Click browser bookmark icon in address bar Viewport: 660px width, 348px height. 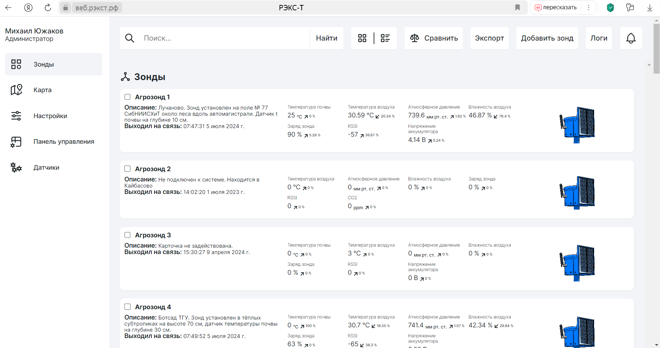[x=518, y=7]
